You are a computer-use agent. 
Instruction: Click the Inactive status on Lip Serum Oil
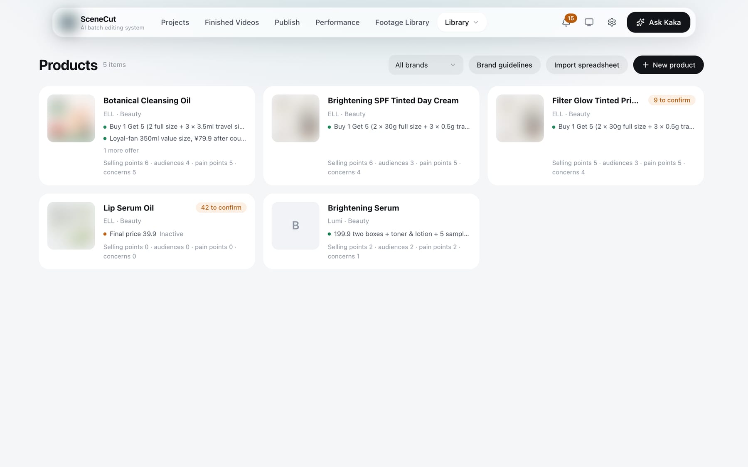click(171, 234)
